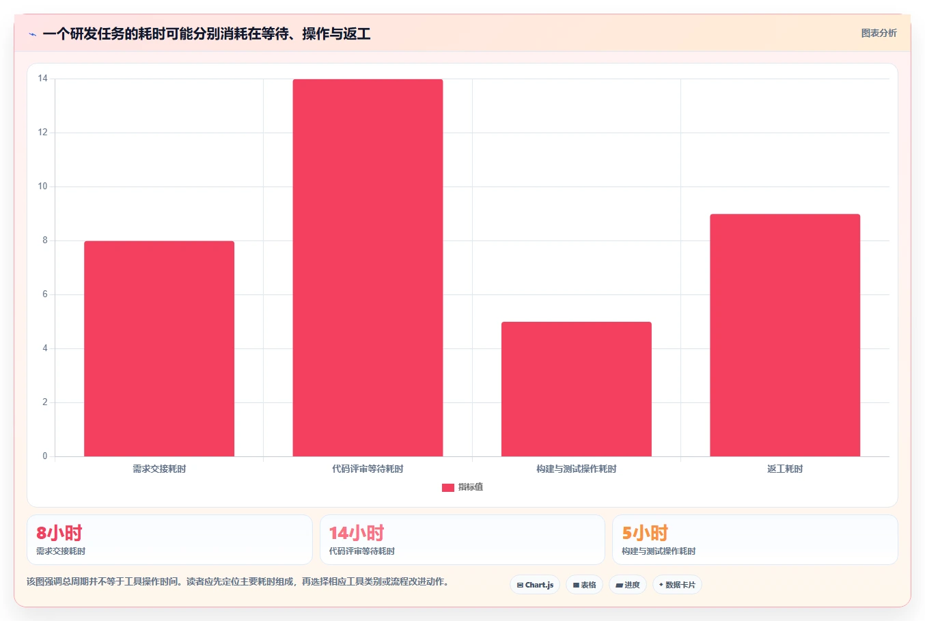The image size is (925, 621).
Task: Select the 需求交接耗时 bar in the chart
Action: click(x=159, y=348)
